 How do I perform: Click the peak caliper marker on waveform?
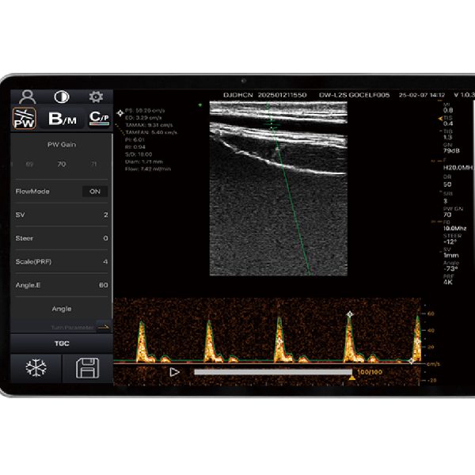tap(349, 314)
